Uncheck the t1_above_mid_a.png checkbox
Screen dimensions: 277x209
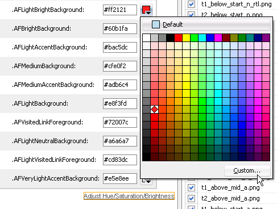(191, 187)
